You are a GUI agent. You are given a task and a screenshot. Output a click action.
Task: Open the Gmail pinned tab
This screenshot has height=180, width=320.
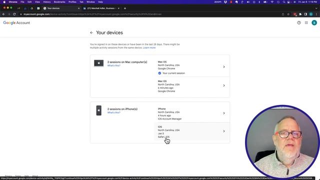[x=19, y=8]
